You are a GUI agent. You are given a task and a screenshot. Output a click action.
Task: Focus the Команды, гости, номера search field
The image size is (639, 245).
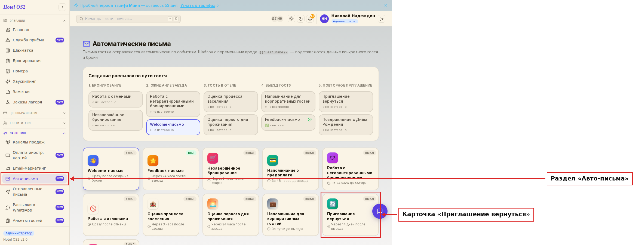point(128,19)
